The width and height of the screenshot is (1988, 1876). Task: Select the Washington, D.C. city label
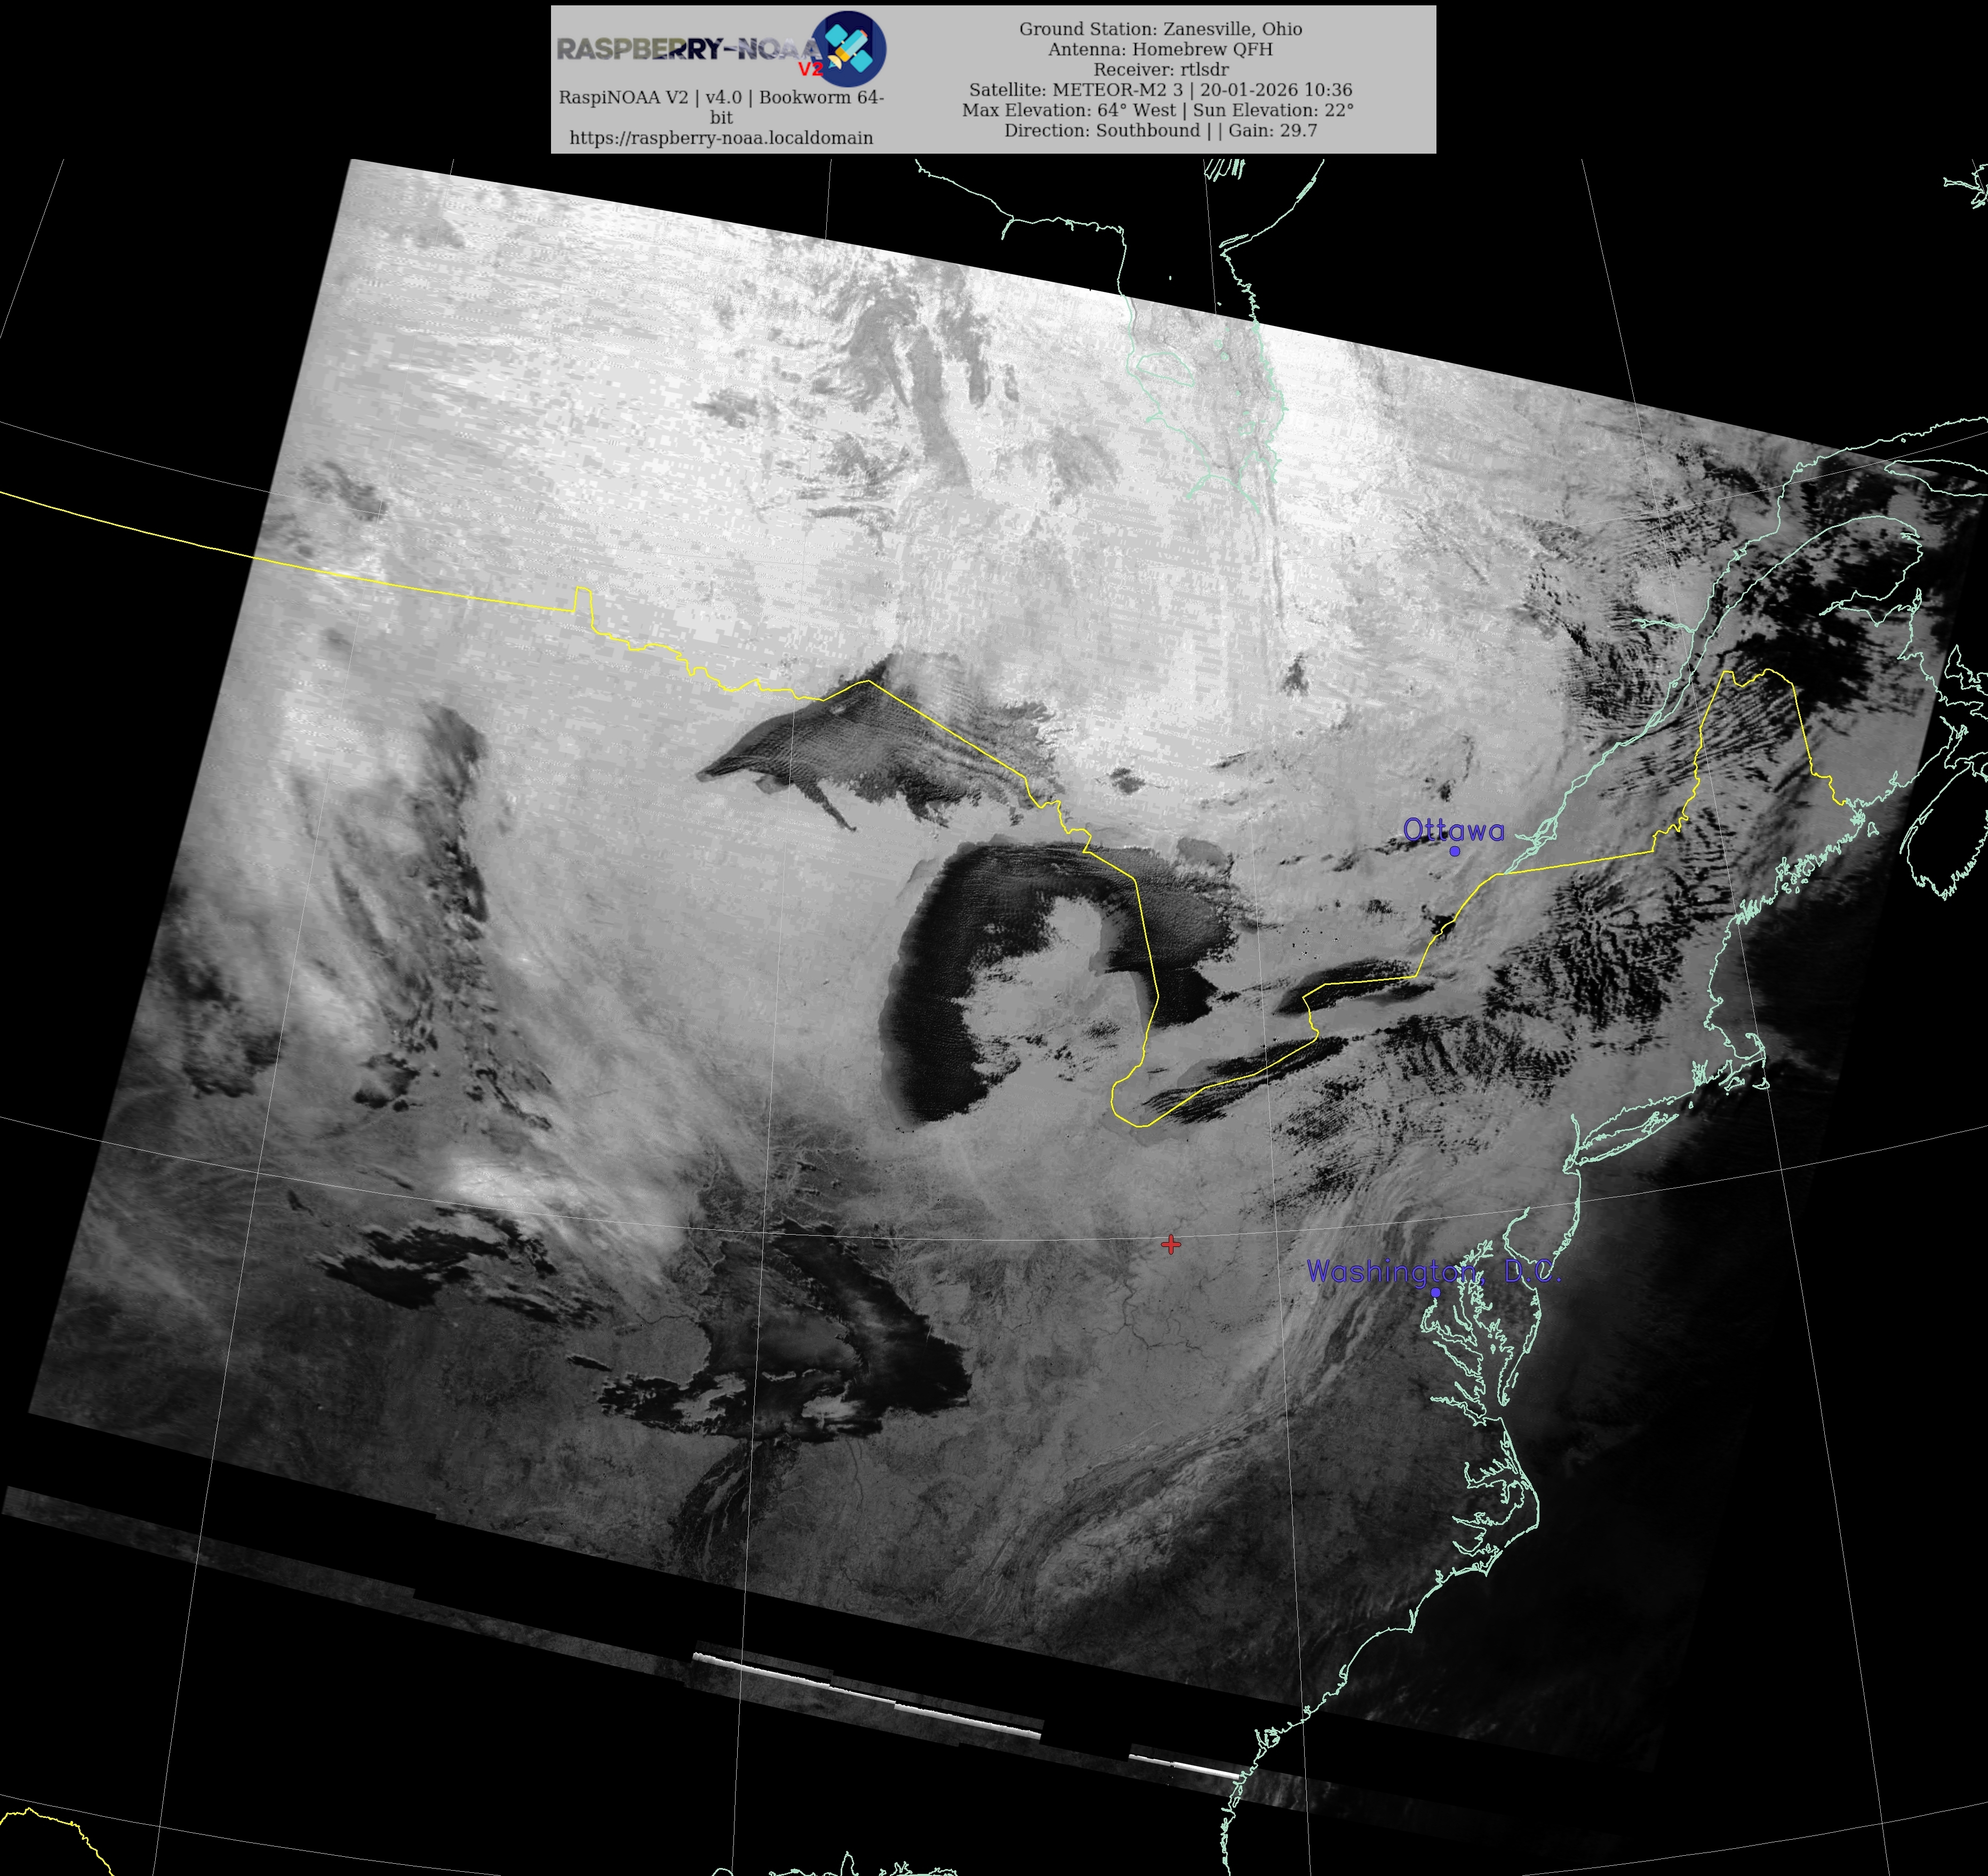click(1433, 1271)
